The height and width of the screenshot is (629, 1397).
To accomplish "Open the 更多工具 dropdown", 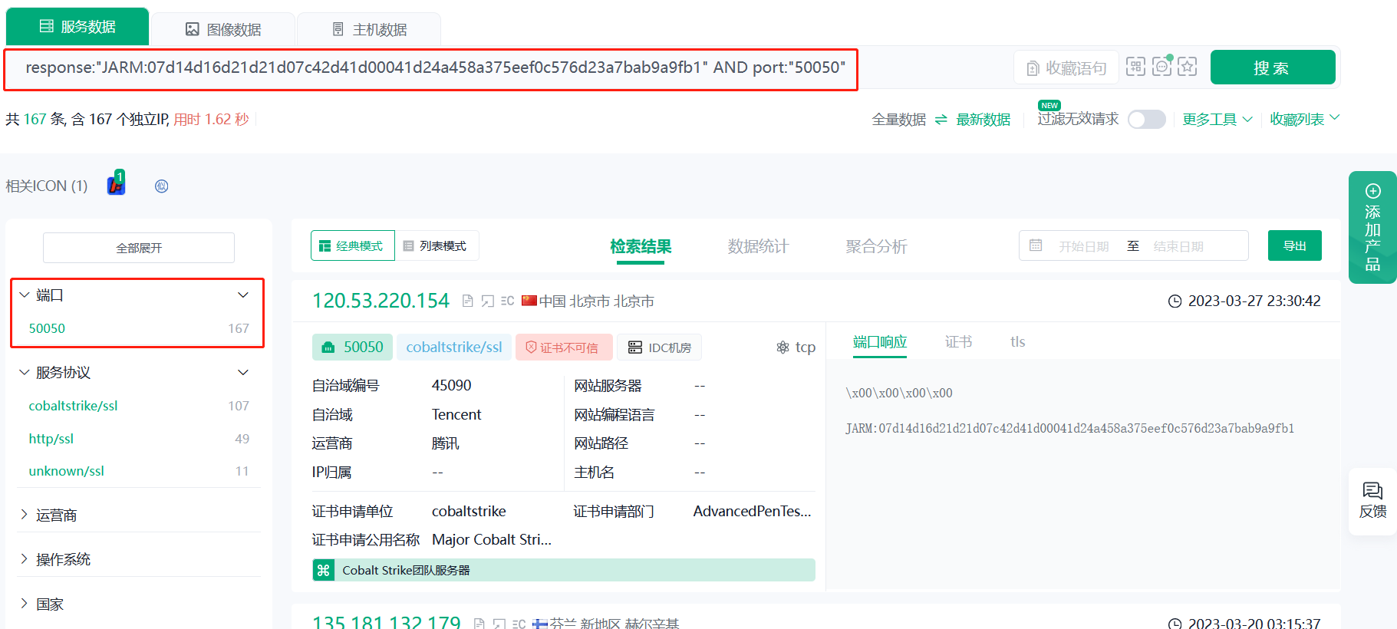I will [x=1217, y=120].
